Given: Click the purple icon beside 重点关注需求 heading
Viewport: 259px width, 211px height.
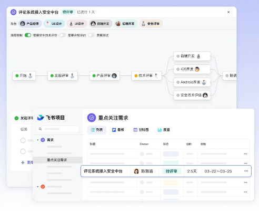Looking at the screenshot, I should click(x=92, y=118).
